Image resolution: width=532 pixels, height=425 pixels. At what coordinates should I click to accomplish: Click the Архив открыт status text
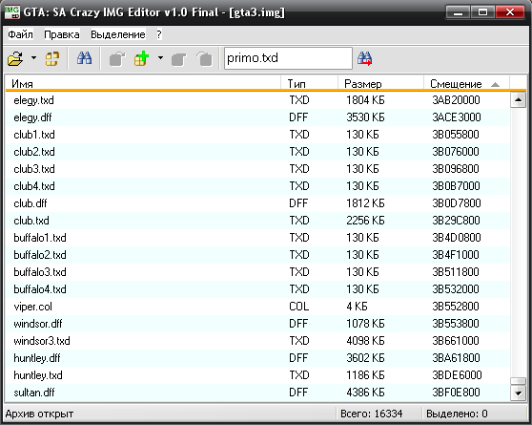tap(39, 414)
